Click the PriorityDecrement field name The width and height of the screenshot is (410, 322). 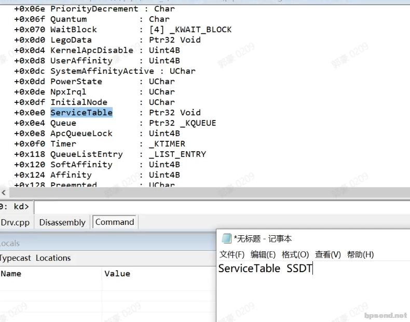point(94,9)
